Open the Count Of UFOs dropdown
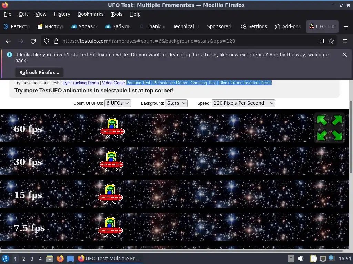Screen dimensions: 353x264 tap(118, 103)
